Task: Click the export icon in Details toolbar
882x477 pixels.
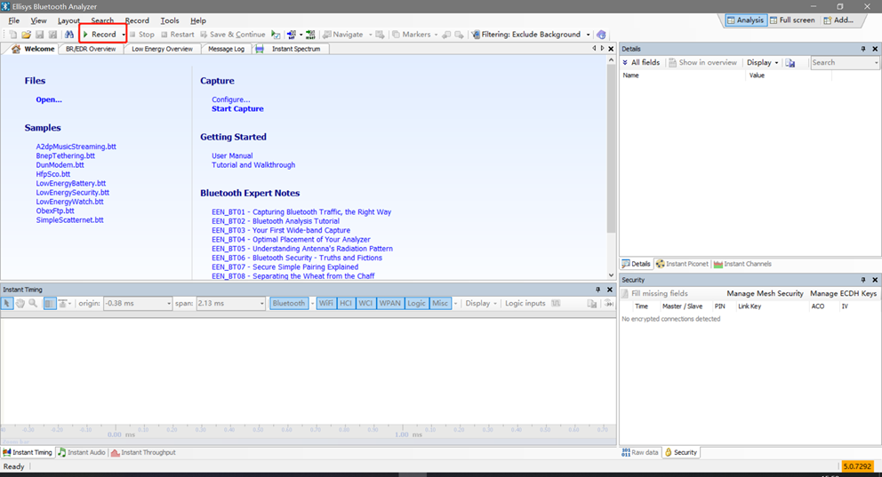Action: [x=790, y=63]
